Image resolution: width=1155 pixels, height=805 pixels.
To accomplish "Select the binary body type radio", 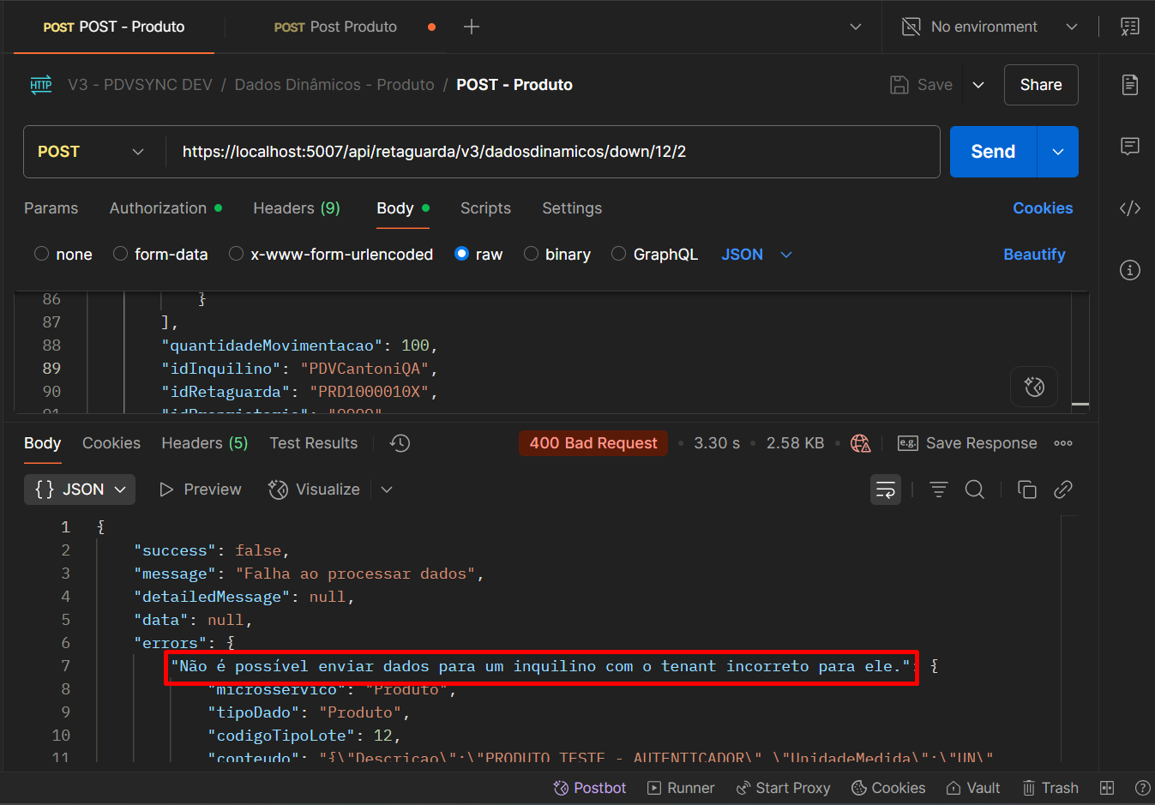I will 531,254.
